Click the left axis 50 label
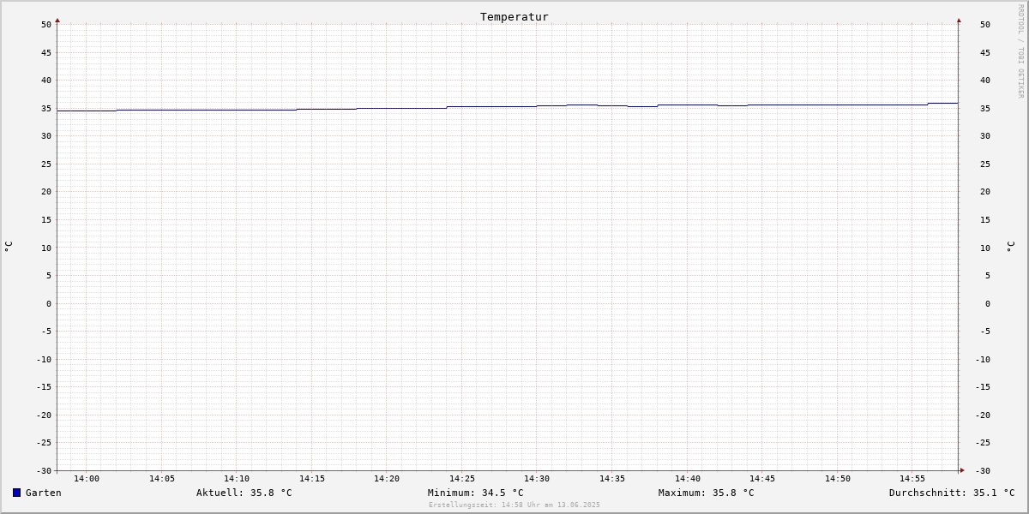1029x514 pixels. point(46,25)
